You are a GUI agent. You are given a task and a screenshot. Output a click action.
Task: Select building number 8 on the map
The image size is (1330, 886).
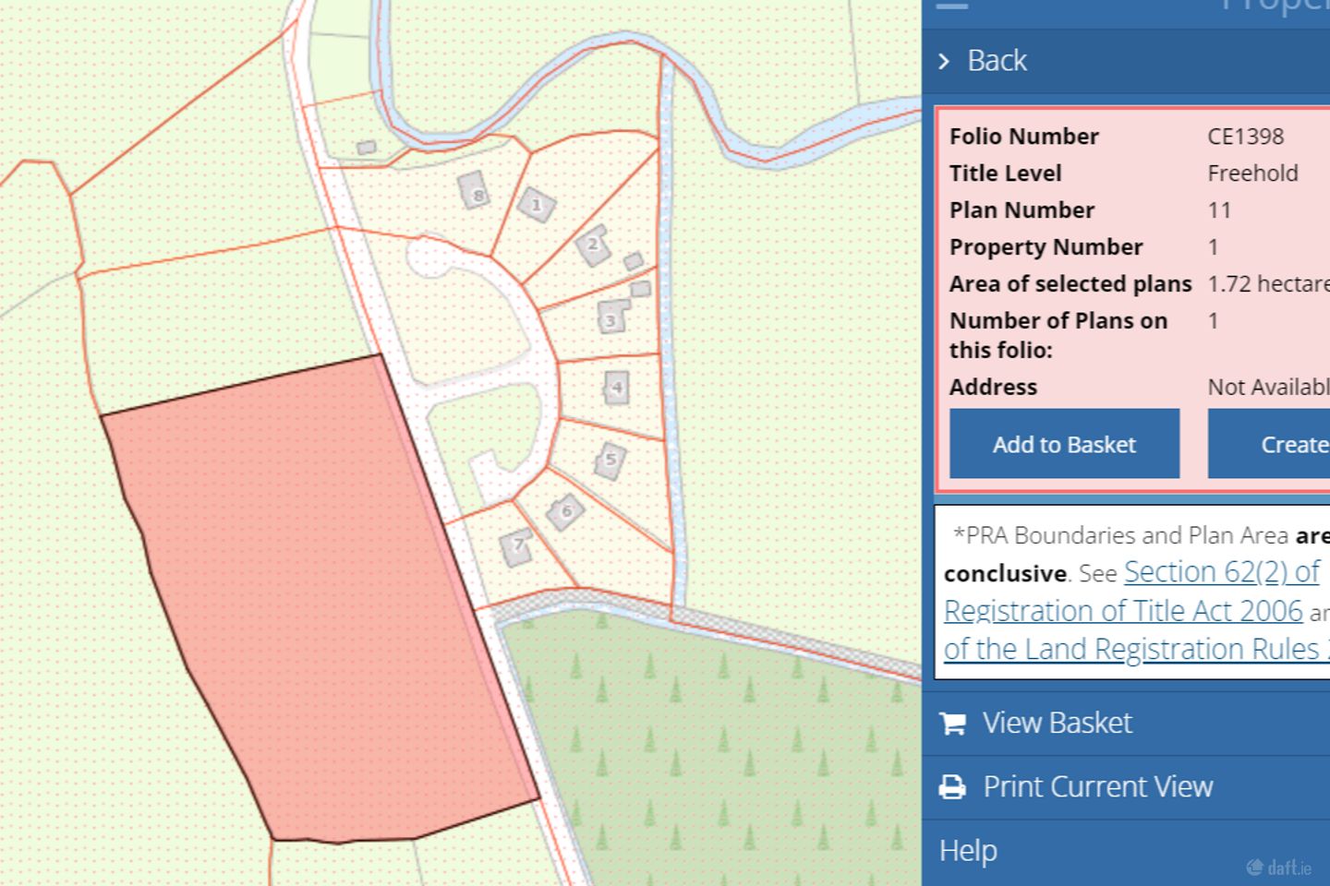coord(475,192)
